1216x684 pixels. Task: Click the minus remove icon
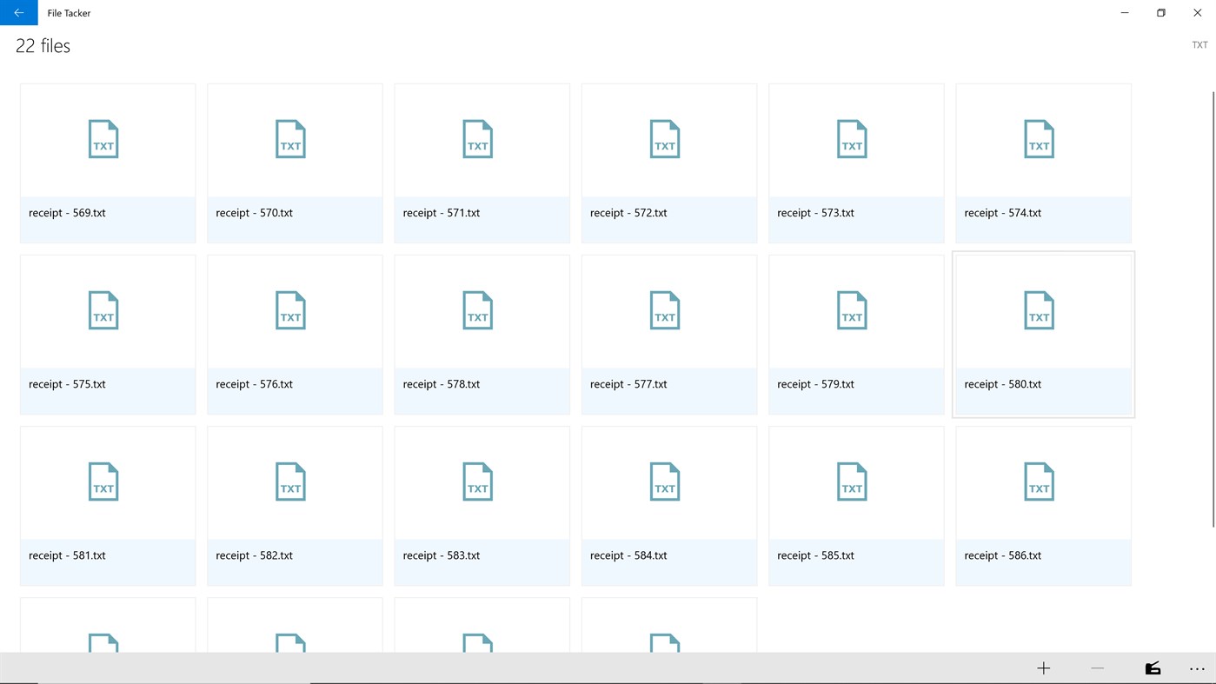coord(1098,668)
